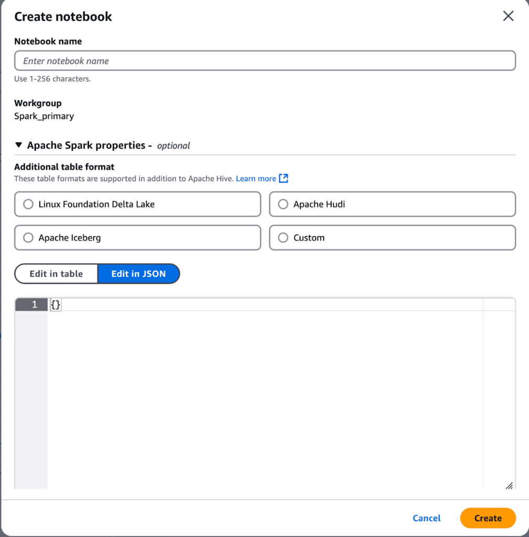Image resolution: width=529 pixels, height=537 pixels.
Task: Click the external link icon beside Learn more
Action: (x=284, y=178)
